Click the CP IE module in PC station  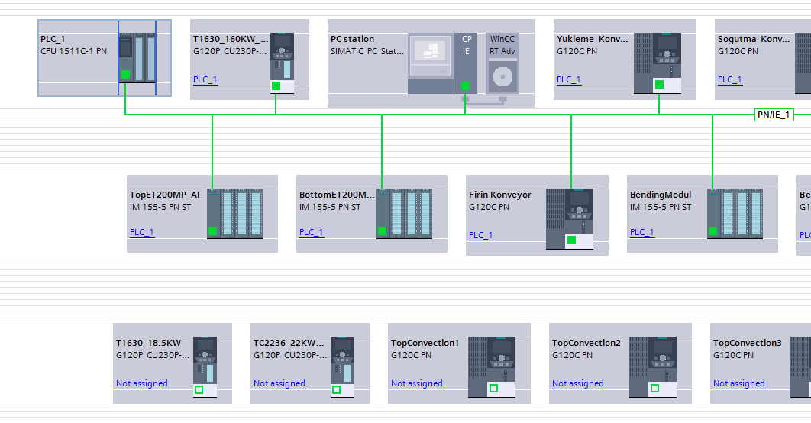coord(466,63)
